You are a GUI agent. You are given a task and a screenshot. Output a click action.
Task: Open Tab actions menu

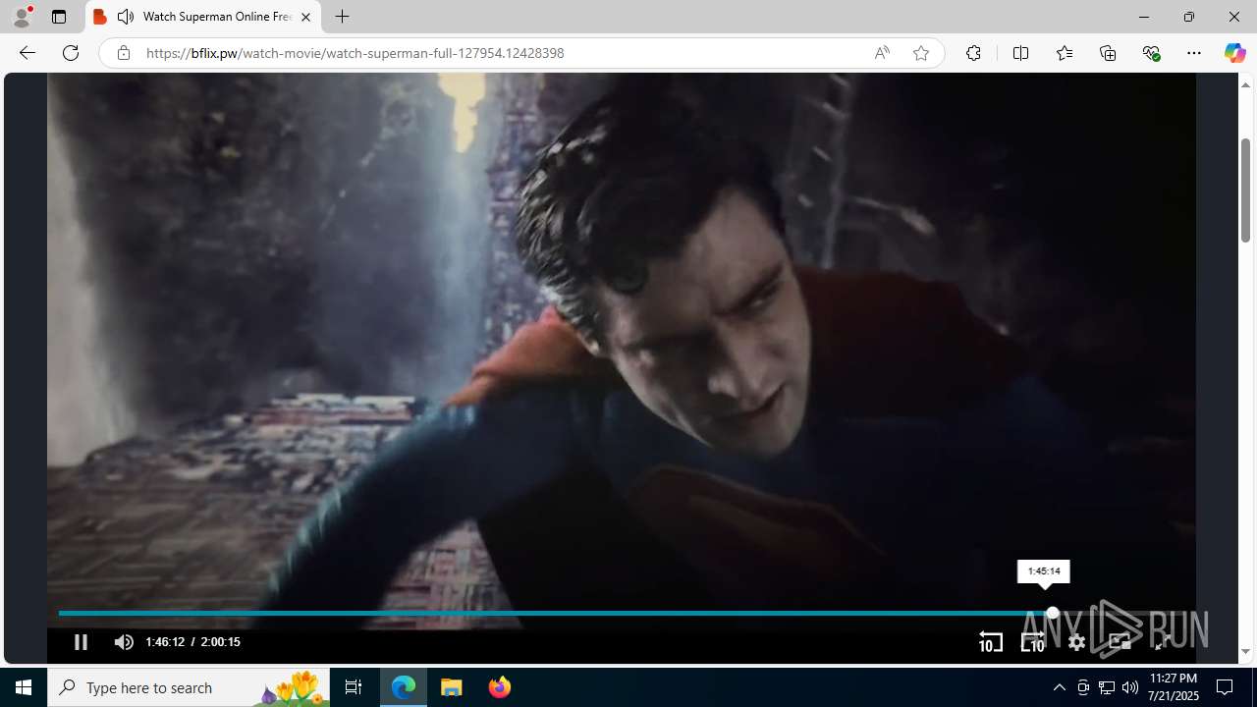pos(59,17)
